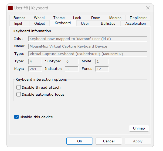163x151 pixels.
Task: Click the Cancel button
Action: point(109,141)
